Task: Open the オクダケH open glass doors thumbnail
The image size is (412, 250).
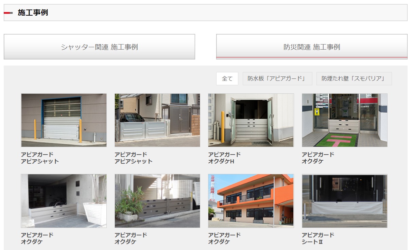Action: (x=251, y=120)
